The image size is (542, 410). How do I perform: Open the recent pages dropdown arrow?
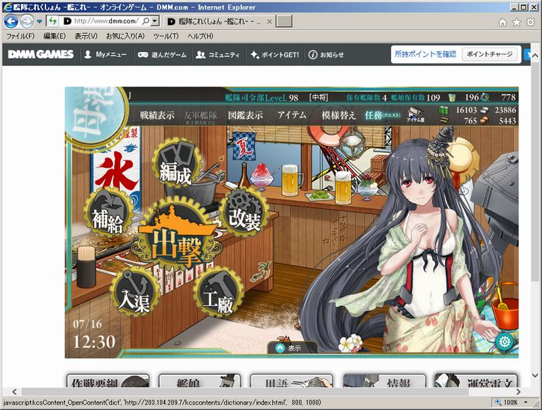pos(39,22)
